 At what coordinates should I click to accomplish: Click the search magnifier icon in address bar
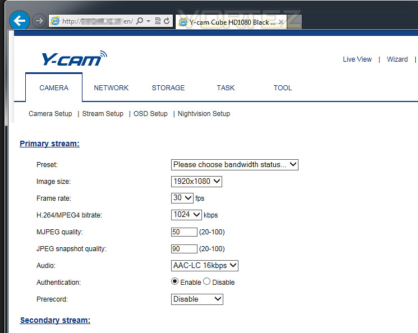139,21
